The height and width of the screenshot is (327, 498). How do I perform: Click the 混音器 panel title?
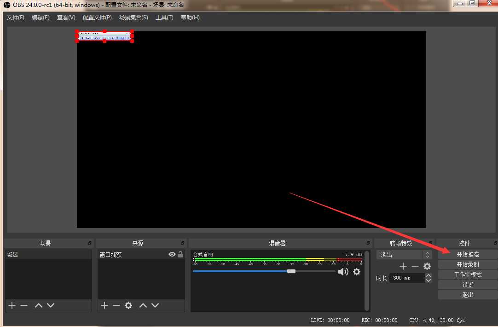tap(277, 243)
